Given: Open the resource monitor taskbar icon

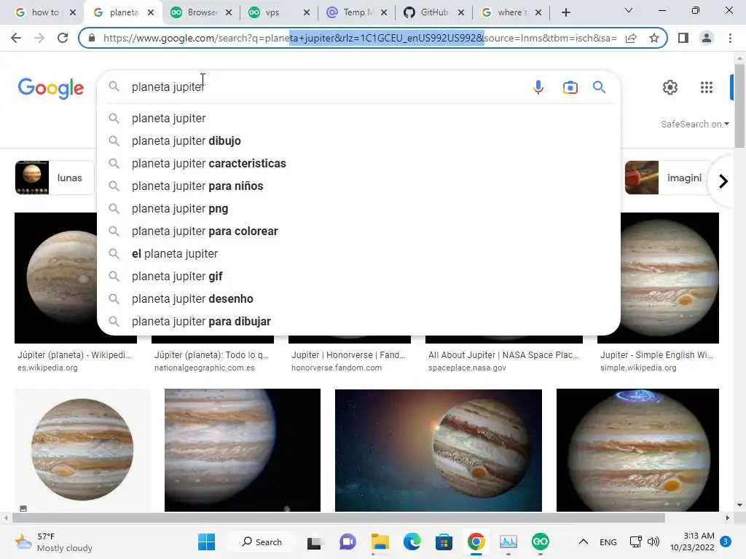Looking at the screenshot, I should point(508,542).
